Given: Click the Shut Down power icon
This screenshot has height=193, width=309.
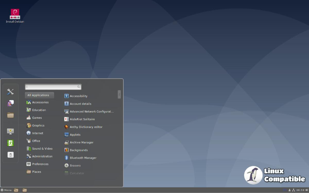Looking at the screenshot, I should pyautogui.click(x=10, y=155).
